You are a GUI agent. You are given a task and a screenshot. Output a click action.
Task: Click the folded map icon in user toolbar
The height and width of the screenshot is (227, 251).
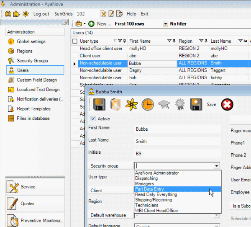(115, 105)
